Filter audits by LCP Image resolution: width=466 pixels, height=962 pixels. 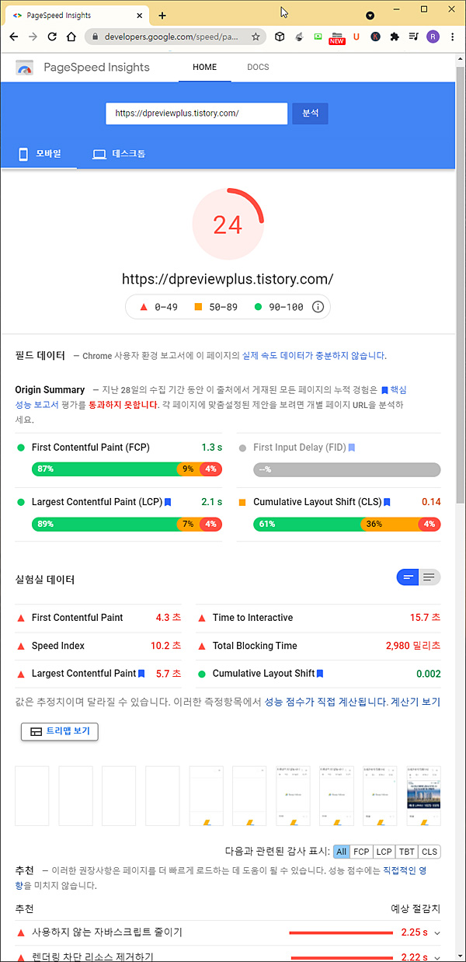pos(384,852)
